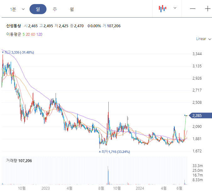Toggle the 120-day moving average line
This screenshot has width=212, height=195.
pos(39,34)
